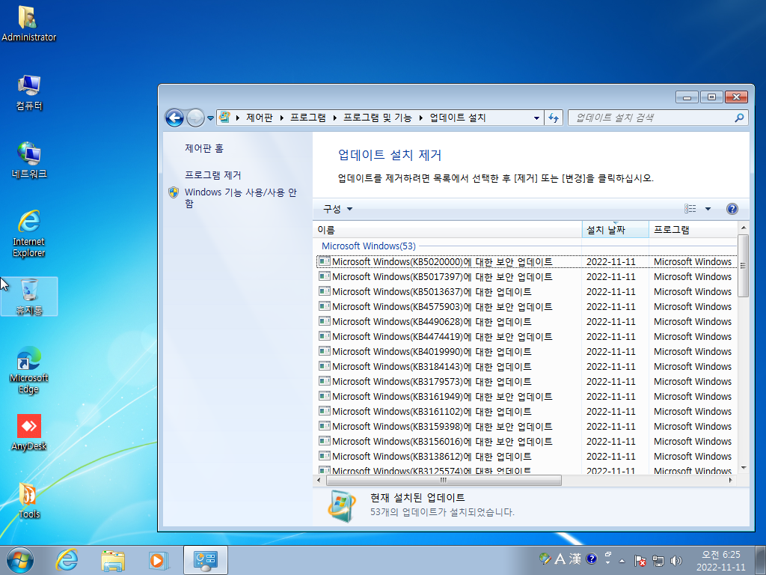Sort by the 이름 column header
This screenshot has width=766, height=575.
[x=447, y=230]
